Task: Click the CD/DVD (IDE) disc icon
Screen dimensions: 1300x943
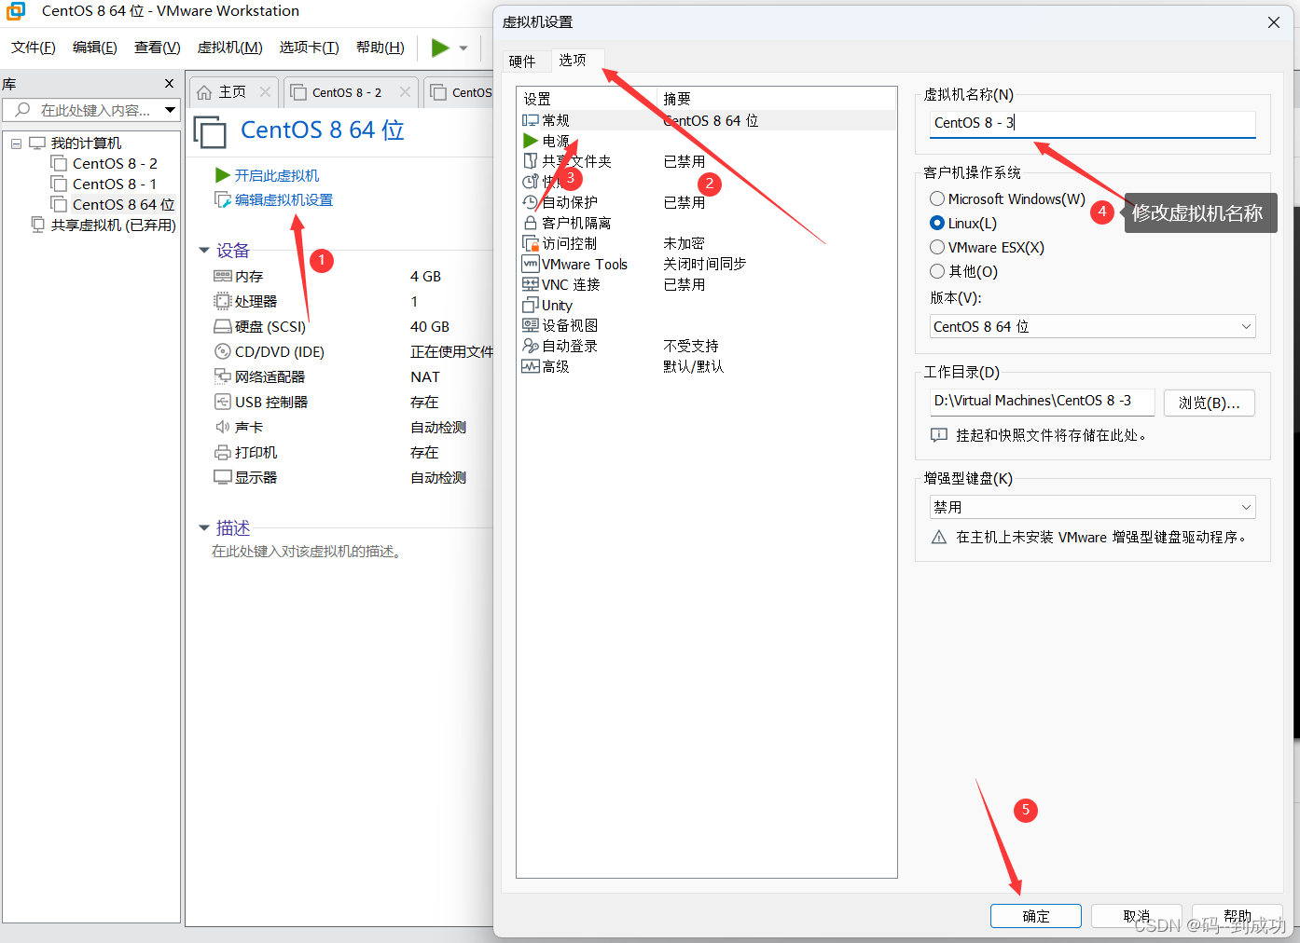Action: [x=223, y=351]
